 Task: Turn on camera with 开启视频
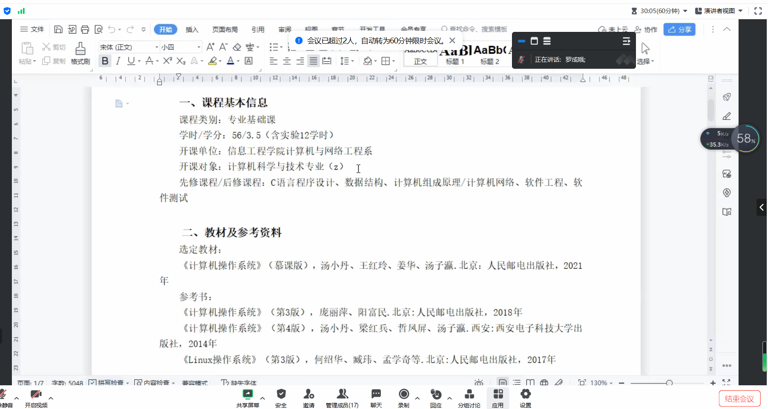coord(36,398)
